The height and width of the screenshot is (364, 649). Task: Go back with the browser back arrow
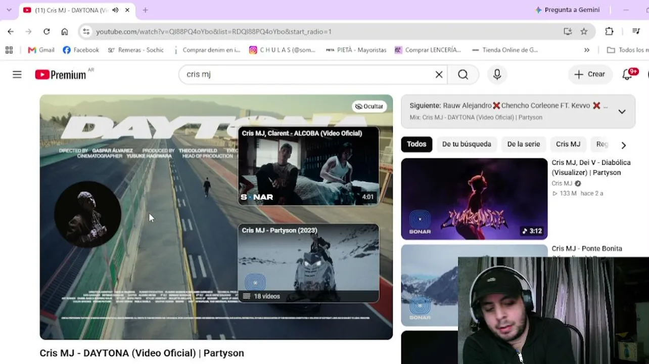pos(11,31)
